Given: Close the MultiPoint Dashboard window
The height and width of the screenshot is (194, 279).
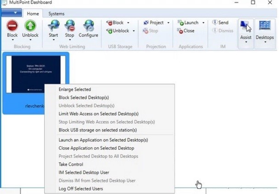Looking at the screenshot, I should (270, 2).
